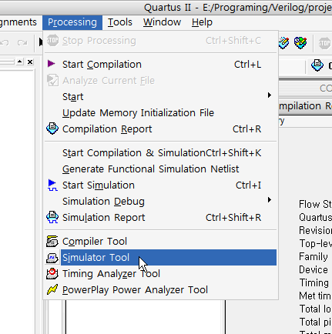Select Update Memory Initialization File
The image size is (332, 334).
(161, 113)
